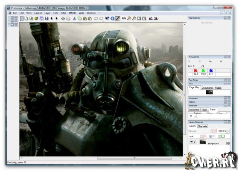Toggle the first Lock checkbox
The width and height of the screenshot is (239, 171).
tap(201, 136)
